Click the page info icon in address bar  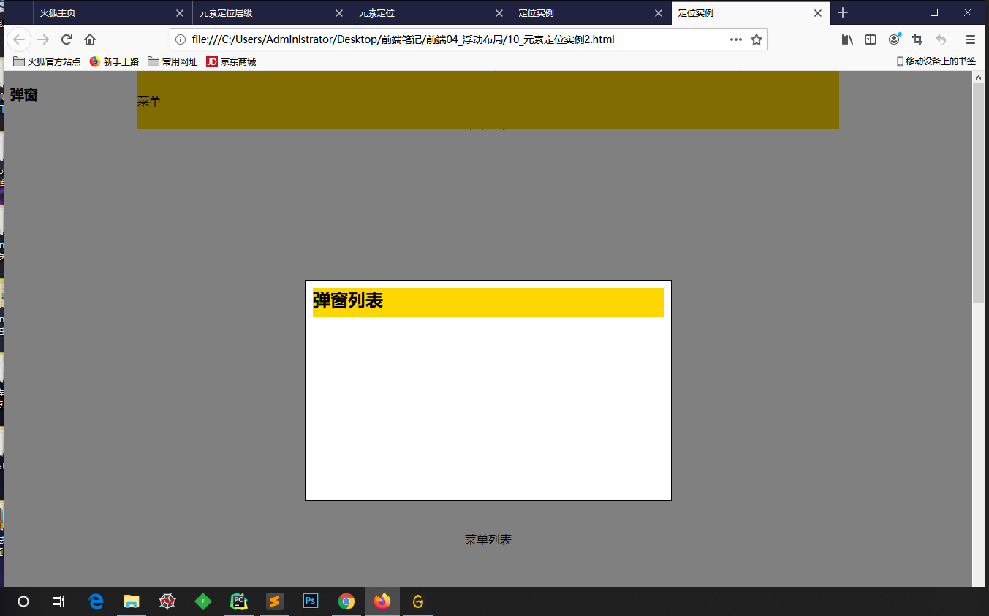click(180, 39)
